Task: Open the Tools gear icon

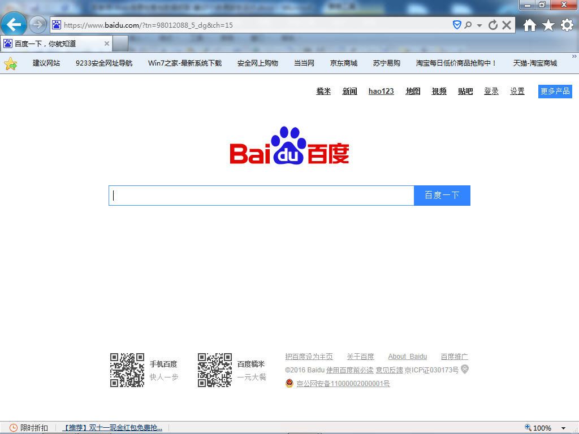Action: coord(567,25)
